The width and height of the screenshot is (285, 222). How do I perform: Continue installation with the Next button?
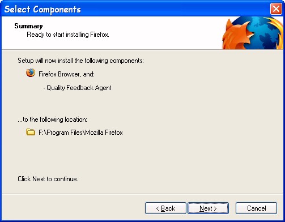[x=208, y=208]
